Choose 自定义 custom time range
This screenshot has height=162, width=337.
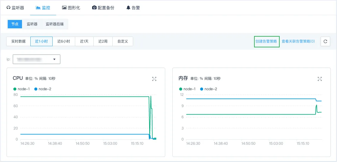click(122, 41)
